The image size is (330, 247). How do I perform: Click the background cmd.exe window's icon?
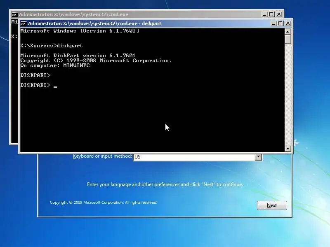point(14,14)
